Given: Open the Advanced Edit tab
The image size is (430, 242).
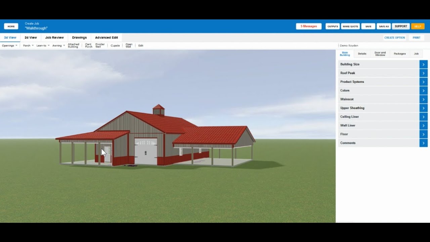Looking at the screenshot, I should [x=106, y=38].
